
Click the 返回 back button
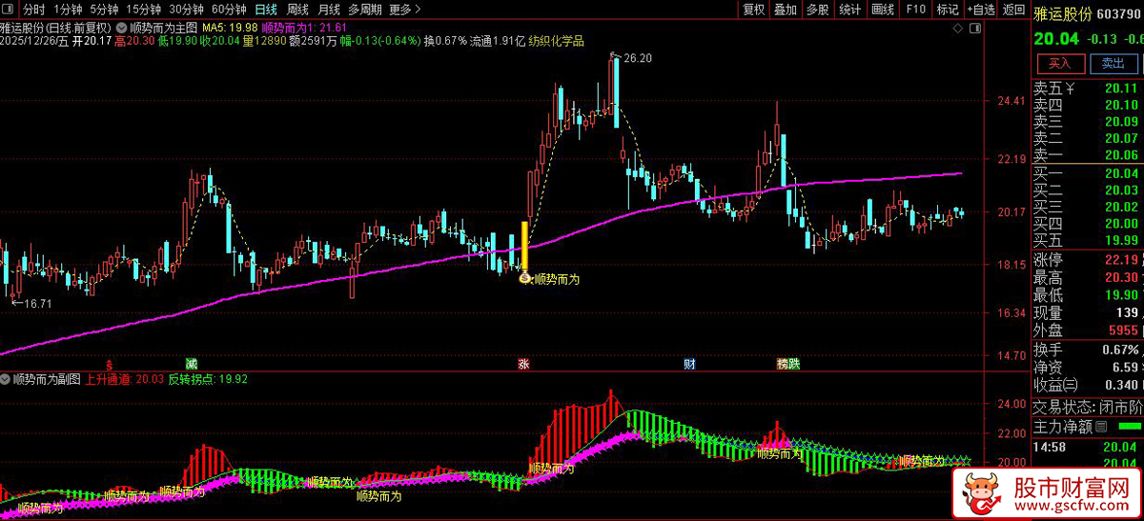1011,10
